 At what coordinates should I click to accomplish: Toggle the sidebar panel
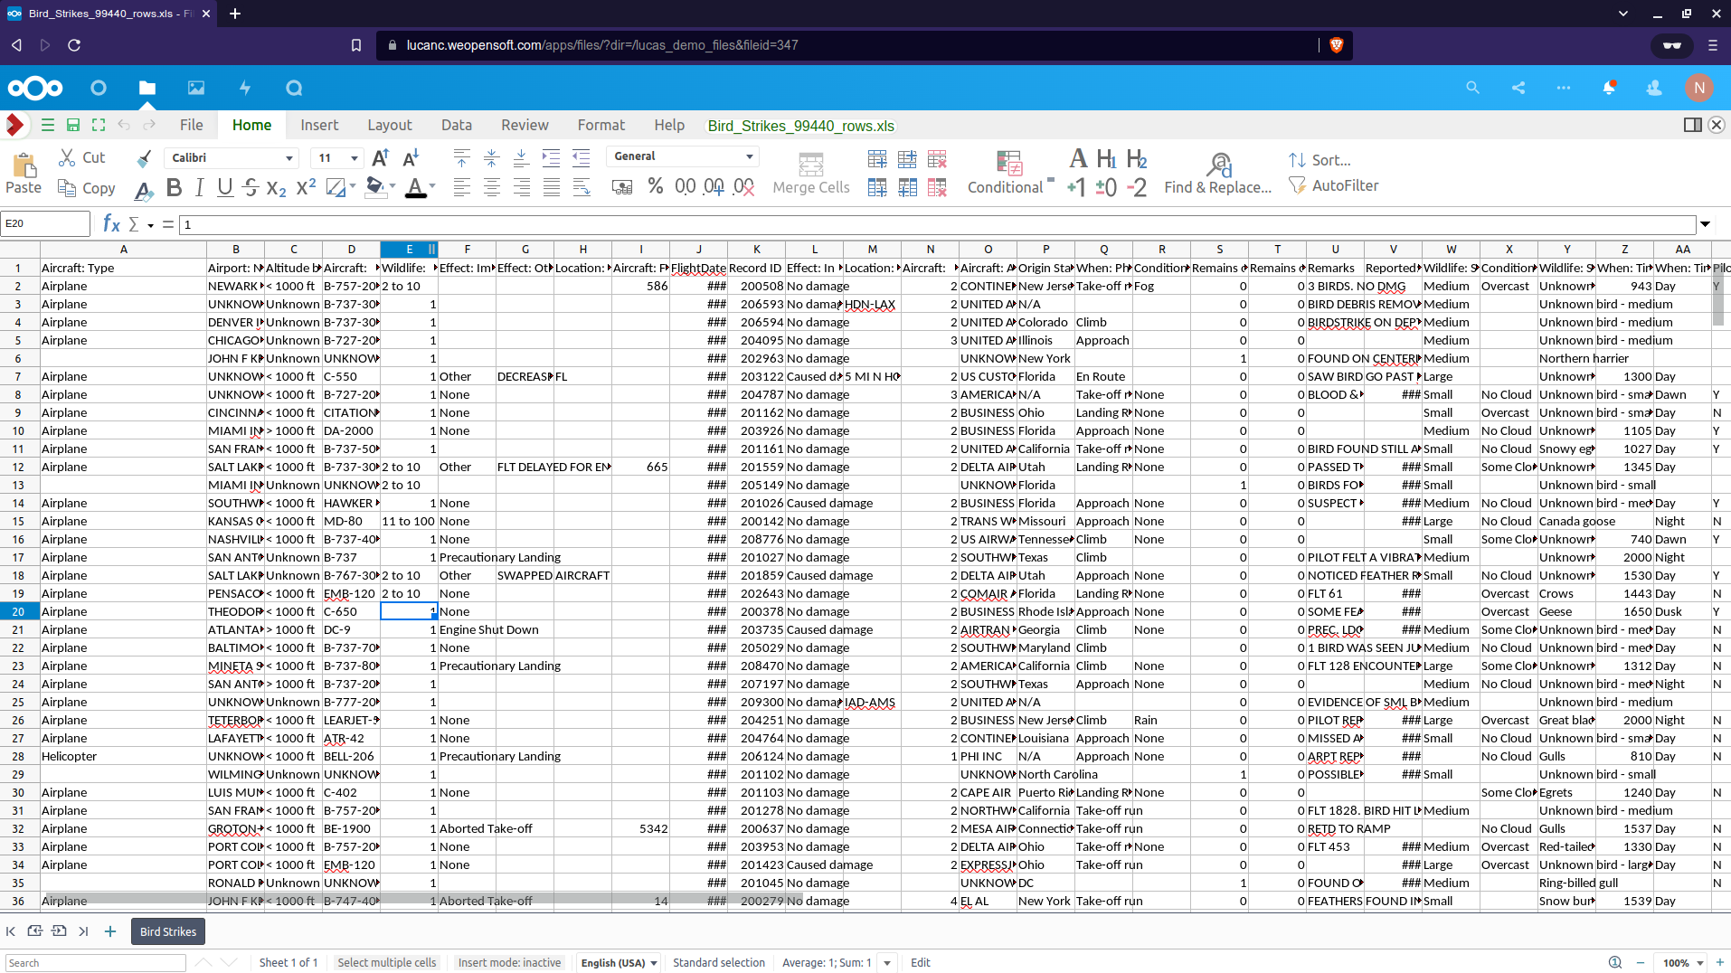[1692, 125]
